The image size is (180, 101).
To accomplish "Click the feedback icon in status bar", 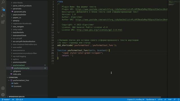I will 174,100.
